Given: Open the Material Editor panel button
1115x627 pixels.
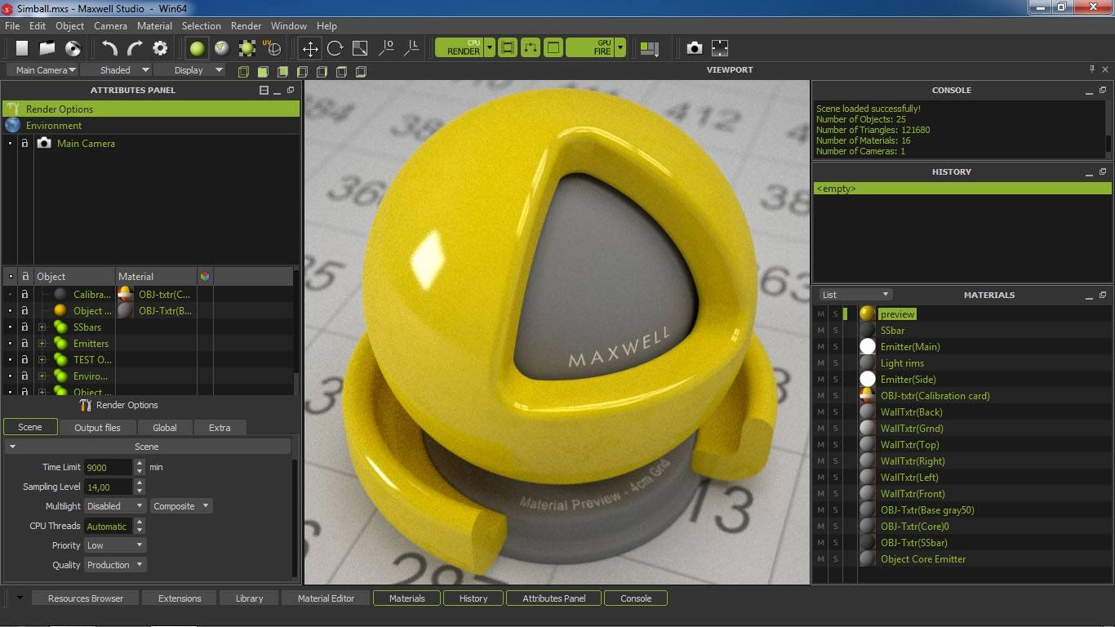Looking at the screenshot, I should [x=326, y=598].
